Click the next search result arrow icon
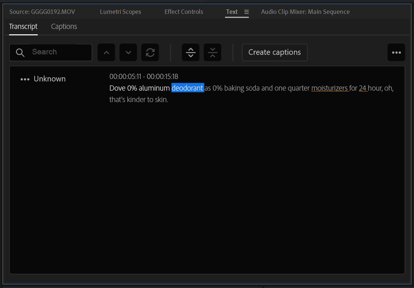The image size is (414, 288). 128,52
